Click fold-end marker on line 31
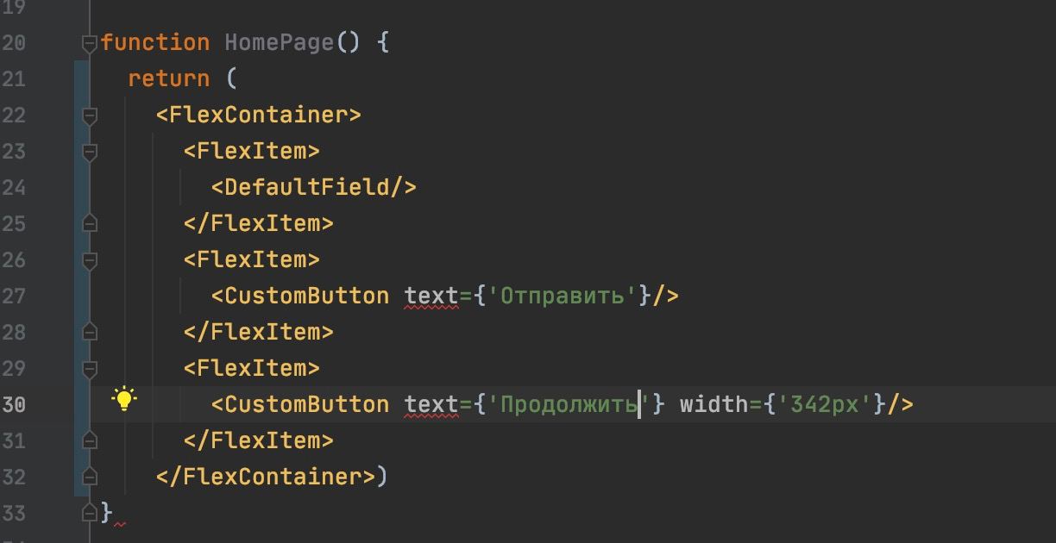1056x543 pixels. [x=89, y=440]
